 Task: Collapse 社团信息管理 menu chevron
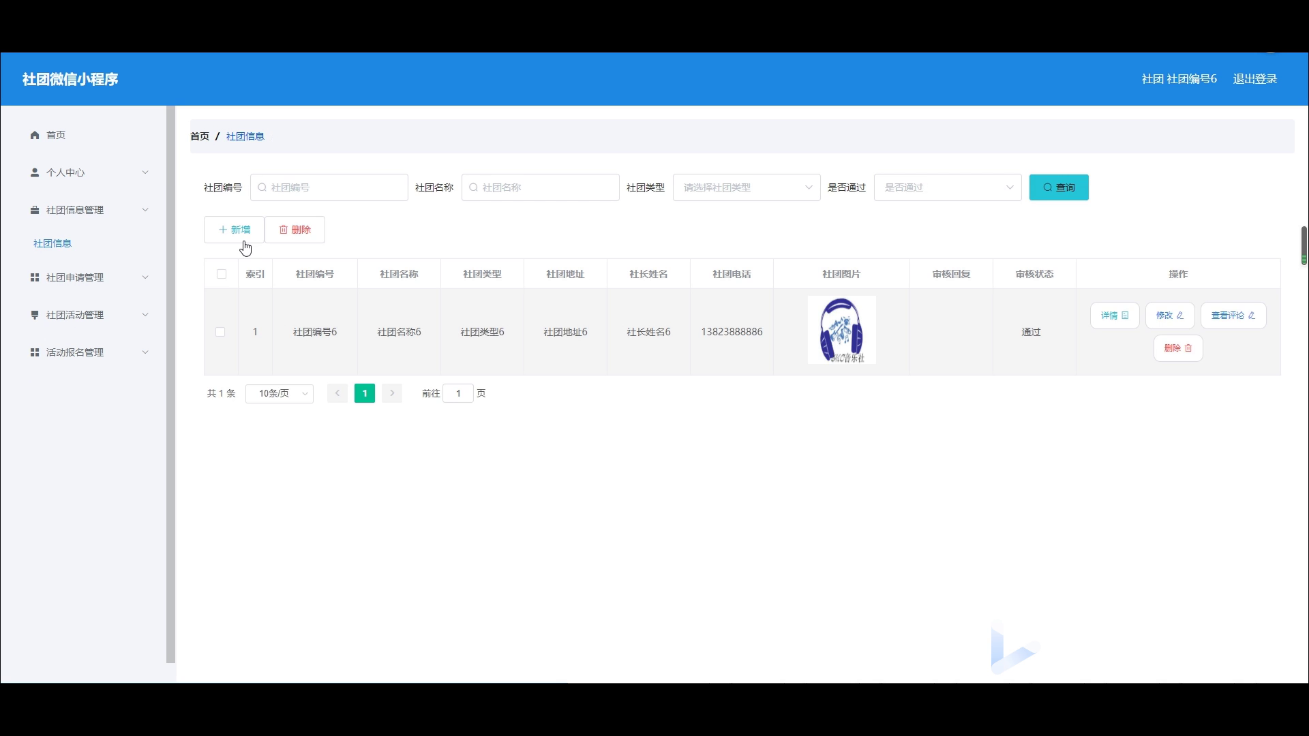(x=145, y=210)
